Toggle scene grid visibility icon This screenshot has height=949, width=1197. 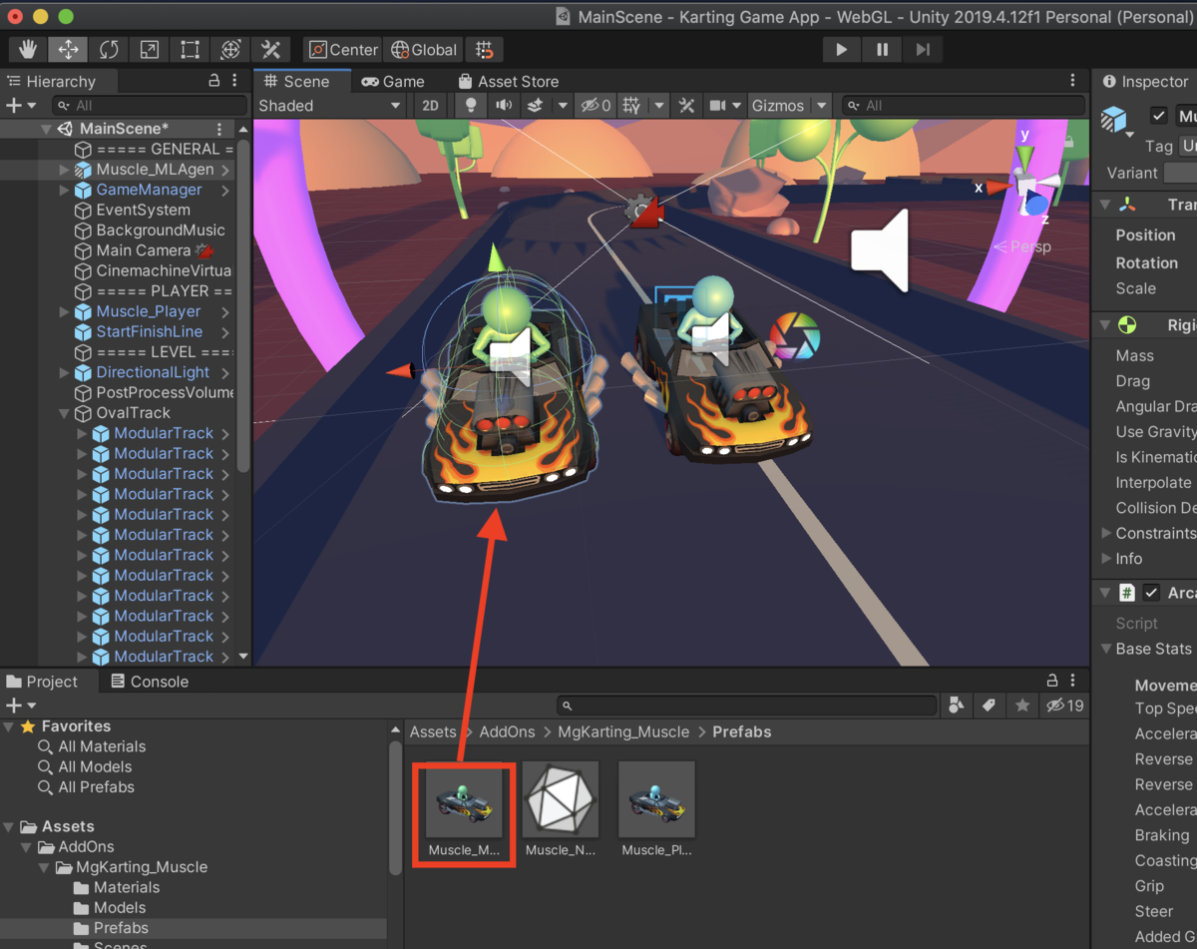(630, 106)
